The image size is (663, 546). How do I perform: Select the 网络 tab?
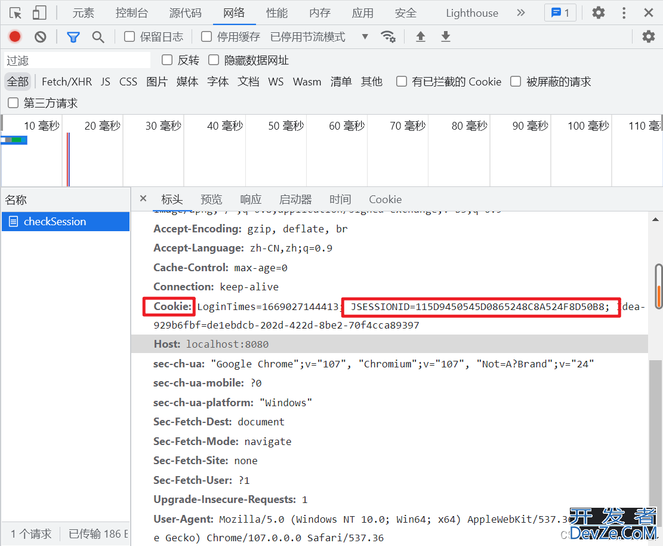[x=234, y=13]
